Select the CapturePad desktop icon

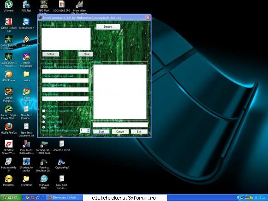point(62,164)
